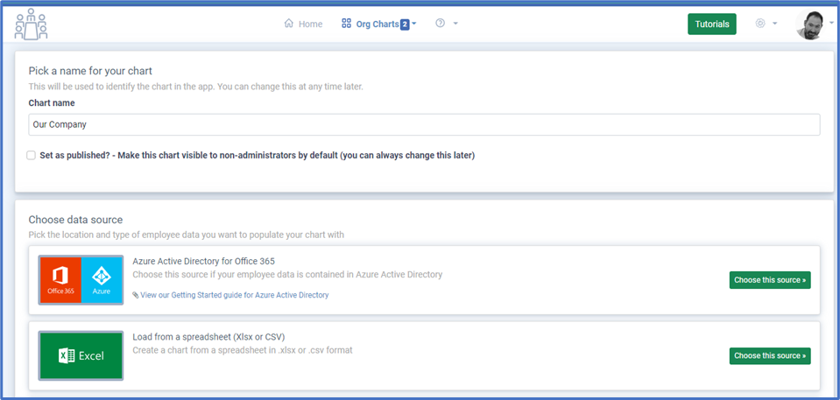
Task: Click the Office 365 Azure logo tile
Action: pos(81,280)
